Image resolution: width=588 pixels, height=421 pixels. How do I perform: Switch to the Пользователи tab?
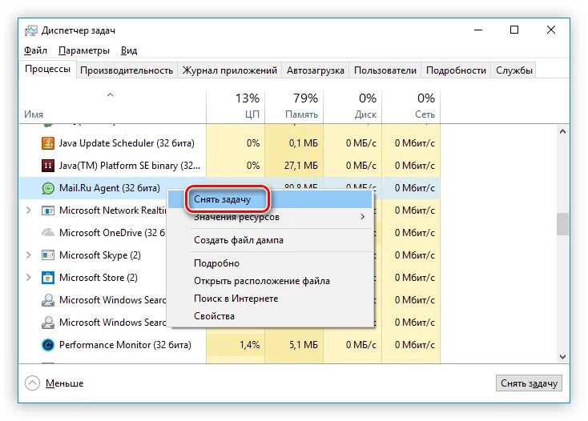385,70
